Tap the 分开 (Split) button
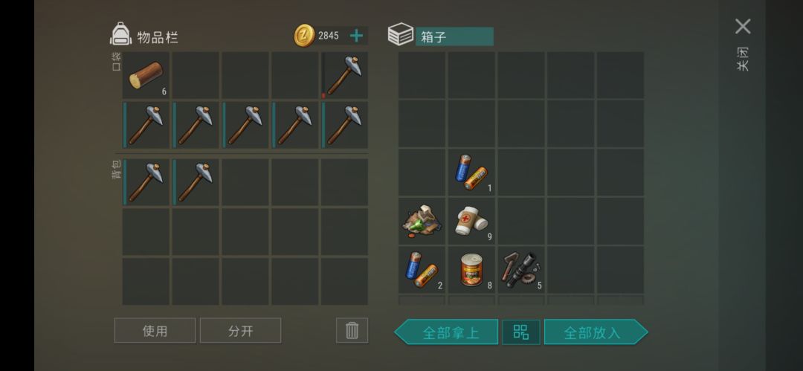 (240, 331)
